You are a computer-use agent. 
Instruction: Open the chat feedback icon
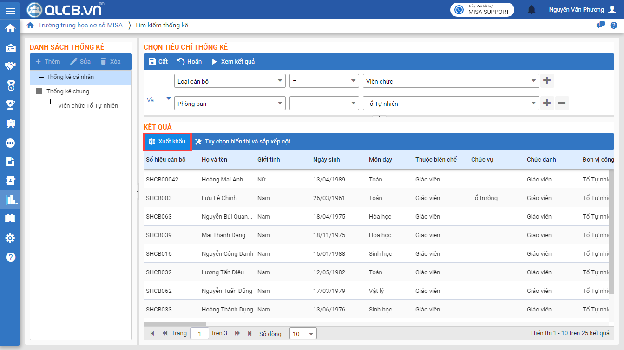pyautogui.click(x=601, y=25)
